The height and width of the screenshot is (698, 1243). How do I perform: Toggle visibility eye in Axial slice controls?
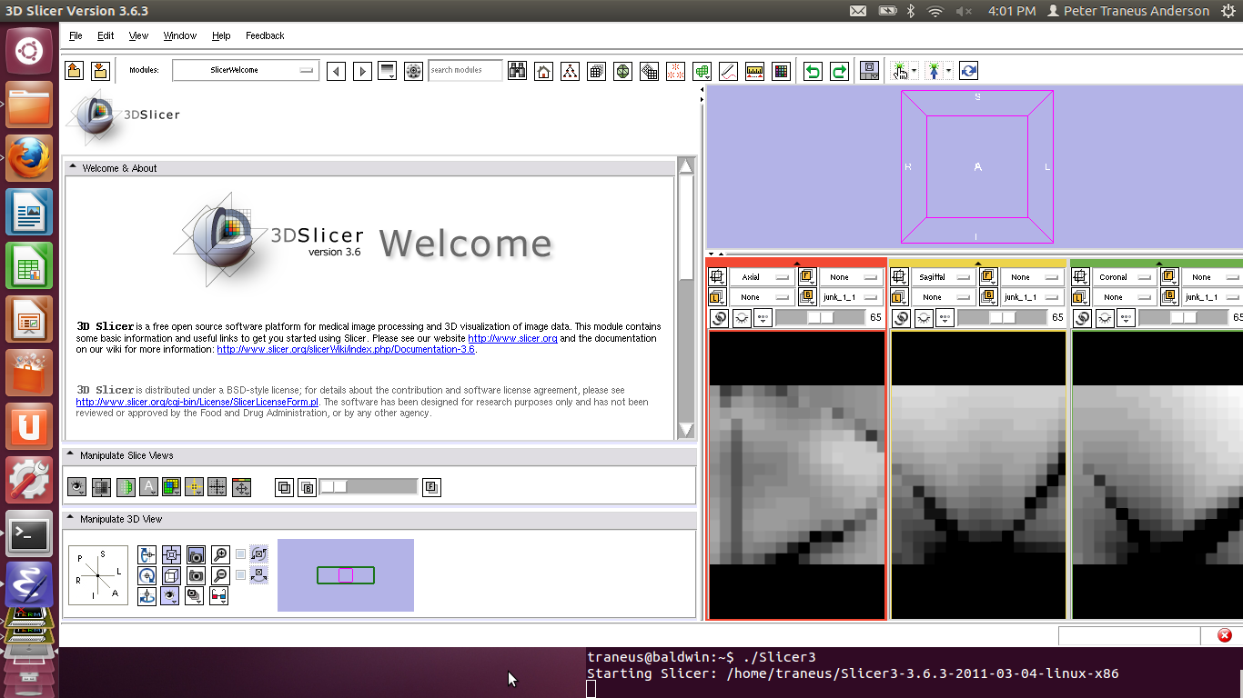click(x=742, y=318)
